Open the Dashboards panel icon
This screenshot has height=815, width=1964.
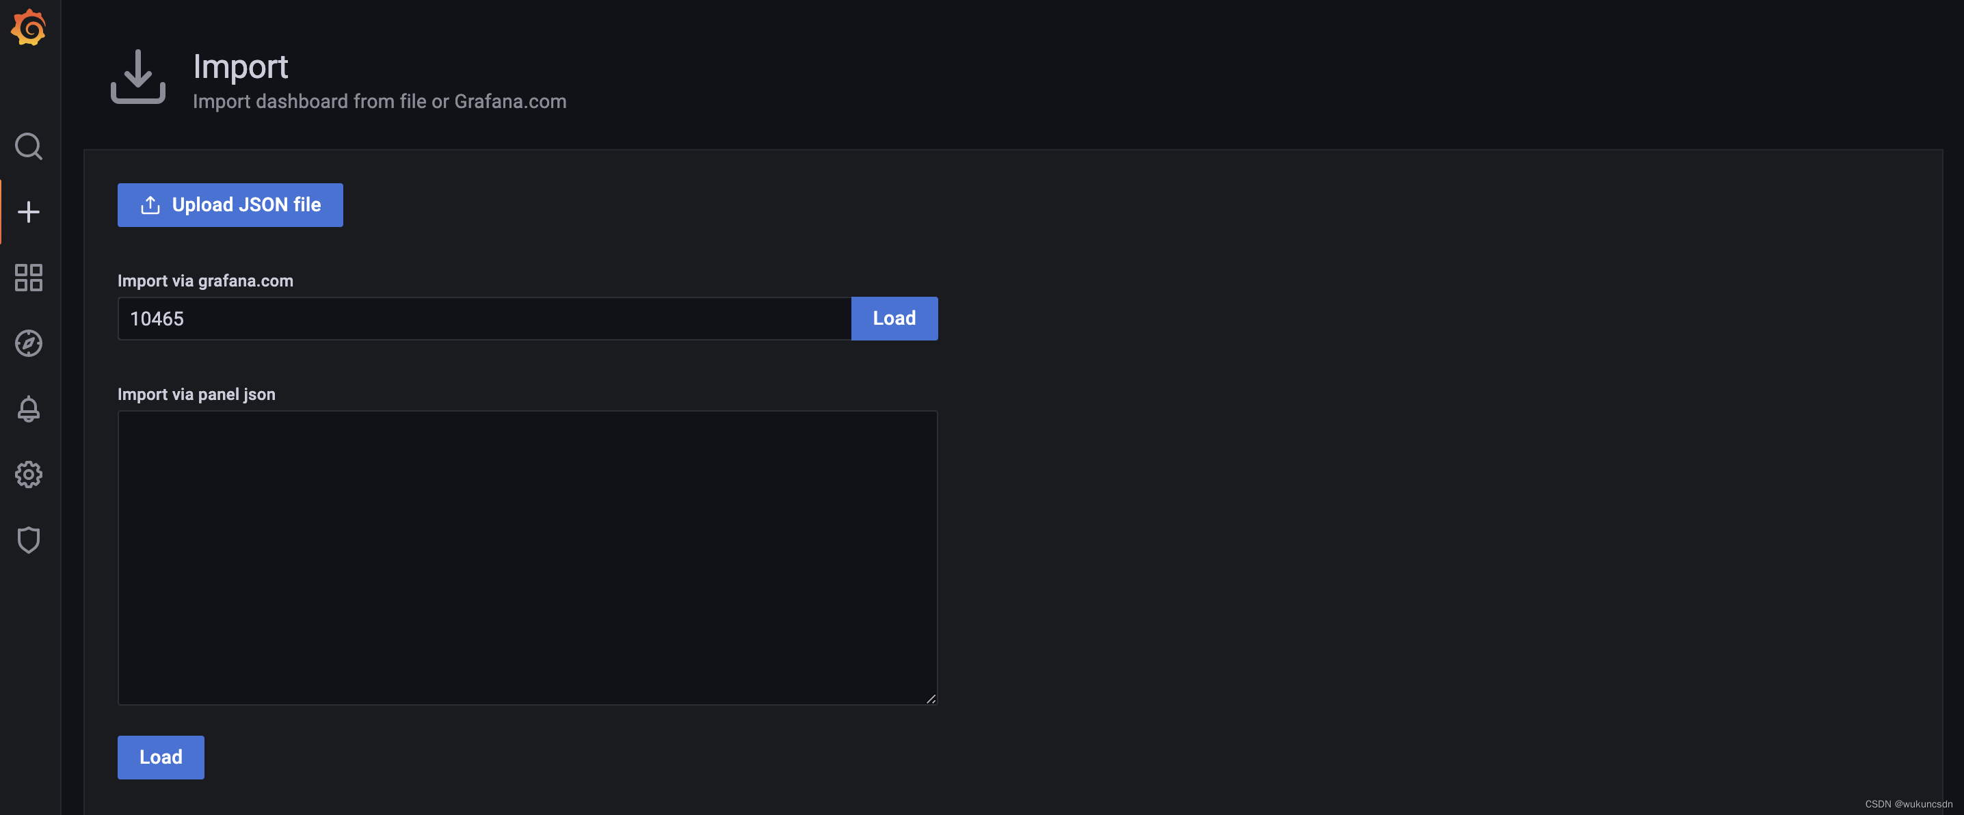tap(28, 278)
